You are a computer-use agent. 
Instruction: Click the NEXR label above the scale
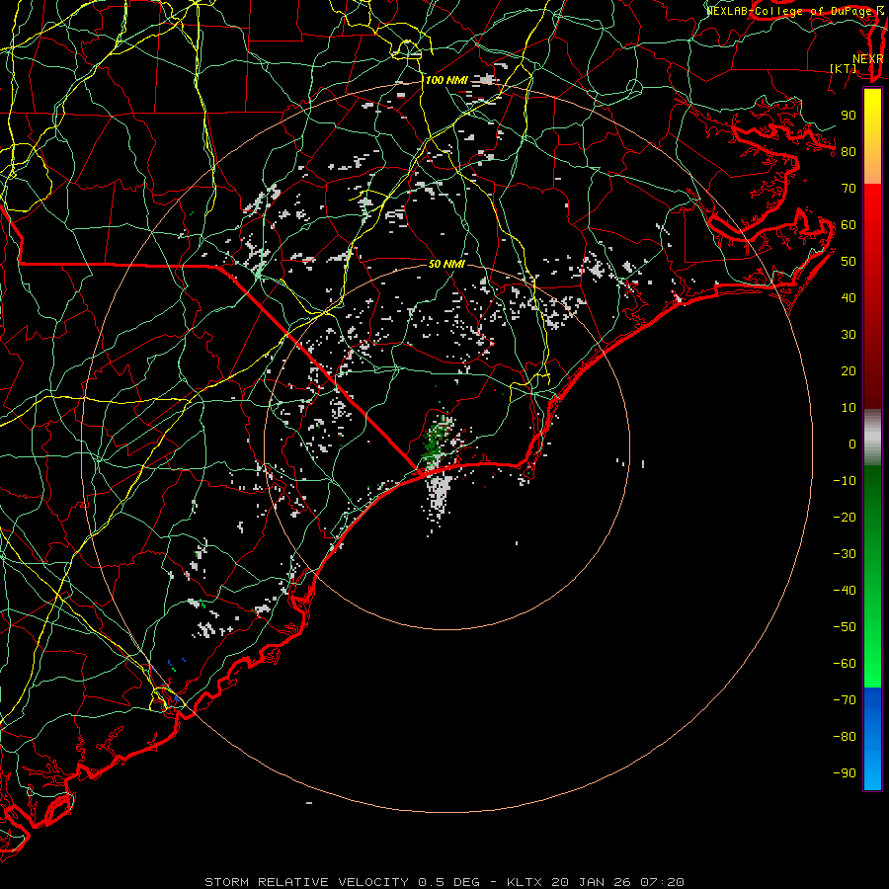[x=868, y=59]
